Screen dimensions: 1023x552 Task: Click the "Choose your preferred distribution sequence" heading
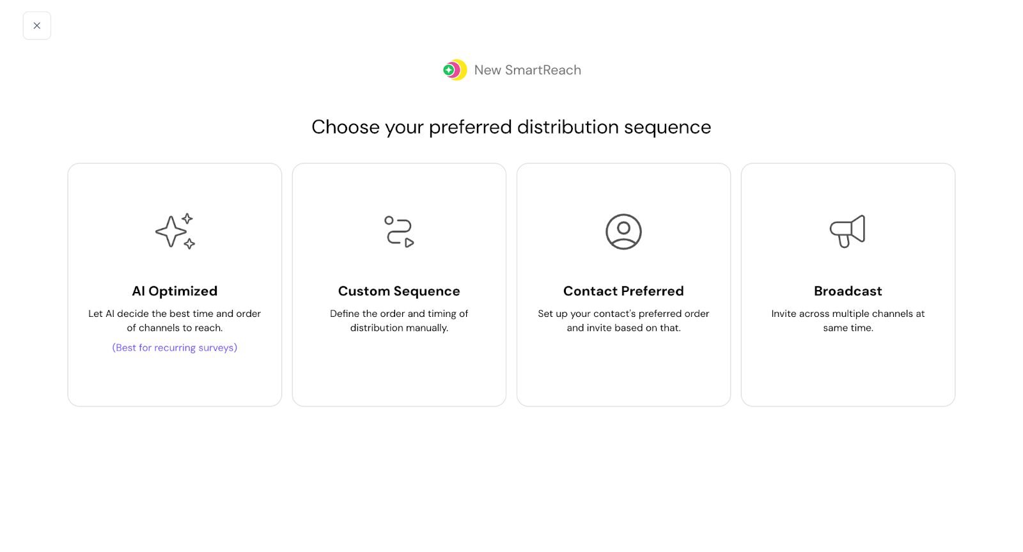click(x=511, y=127)
